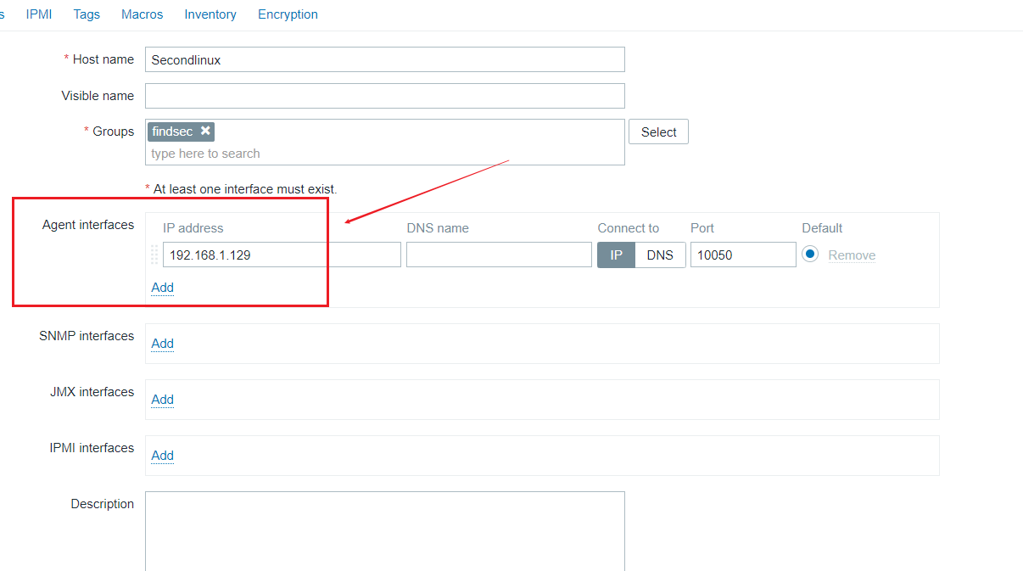The height and width of the screenshot is (571, 1023).
Task: Switch to the Tags tab
Action: point(86,14)
